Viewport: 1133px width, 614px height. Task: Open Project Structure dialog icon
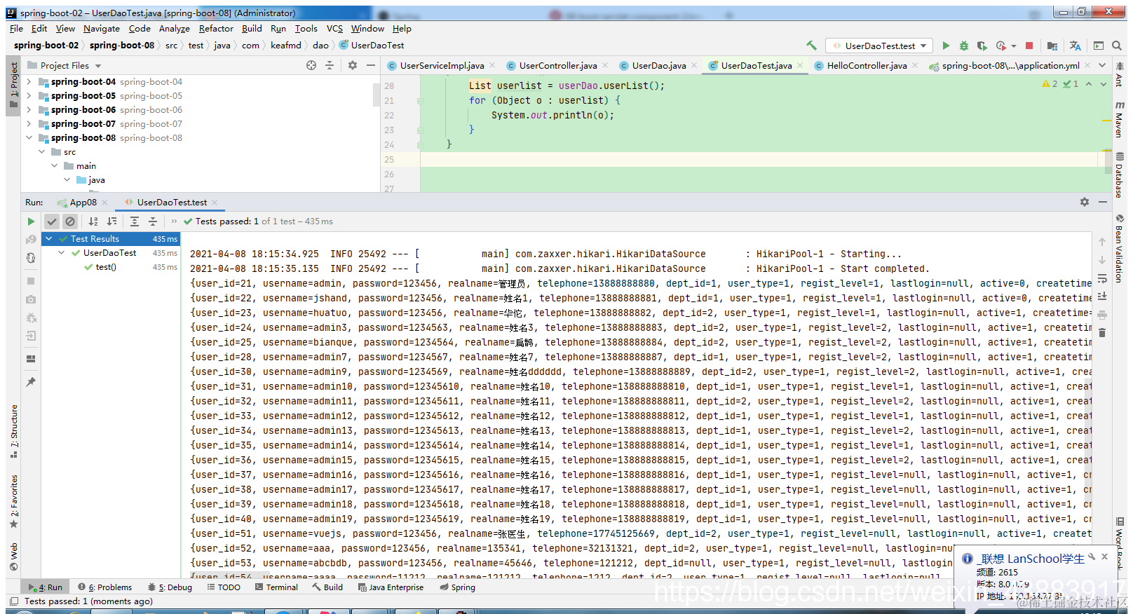coord(1052,46)
